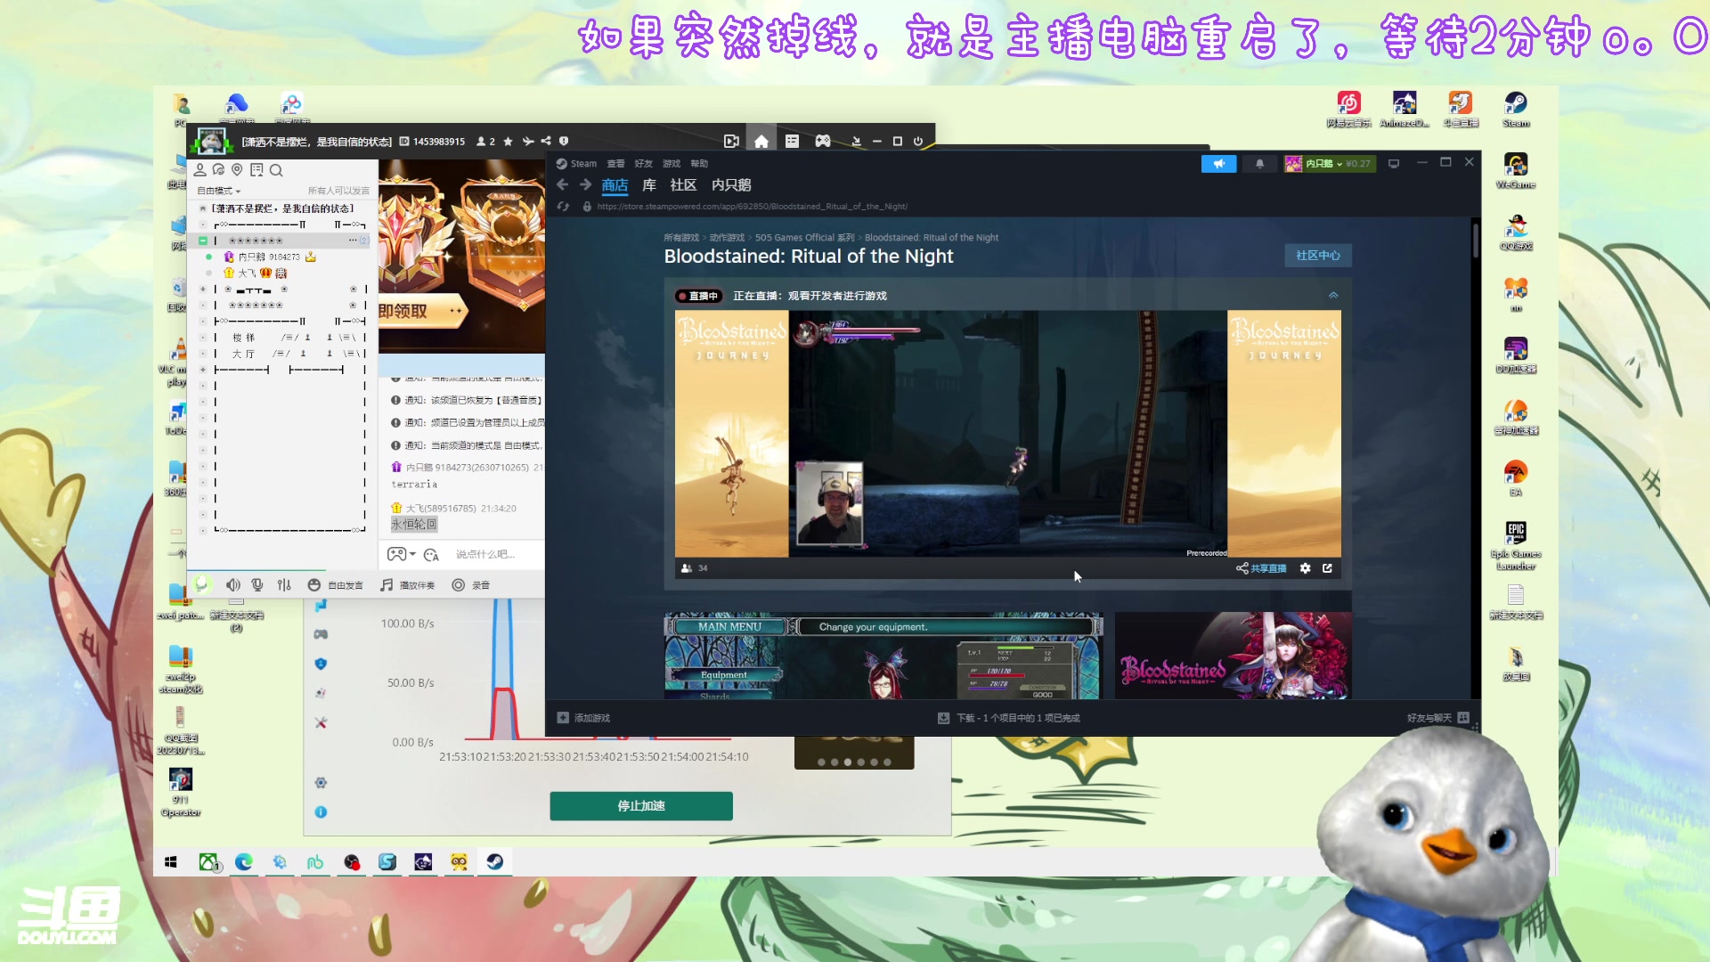
Task: Open Steam downloads status at bottom
Action: coord(1009,718)
